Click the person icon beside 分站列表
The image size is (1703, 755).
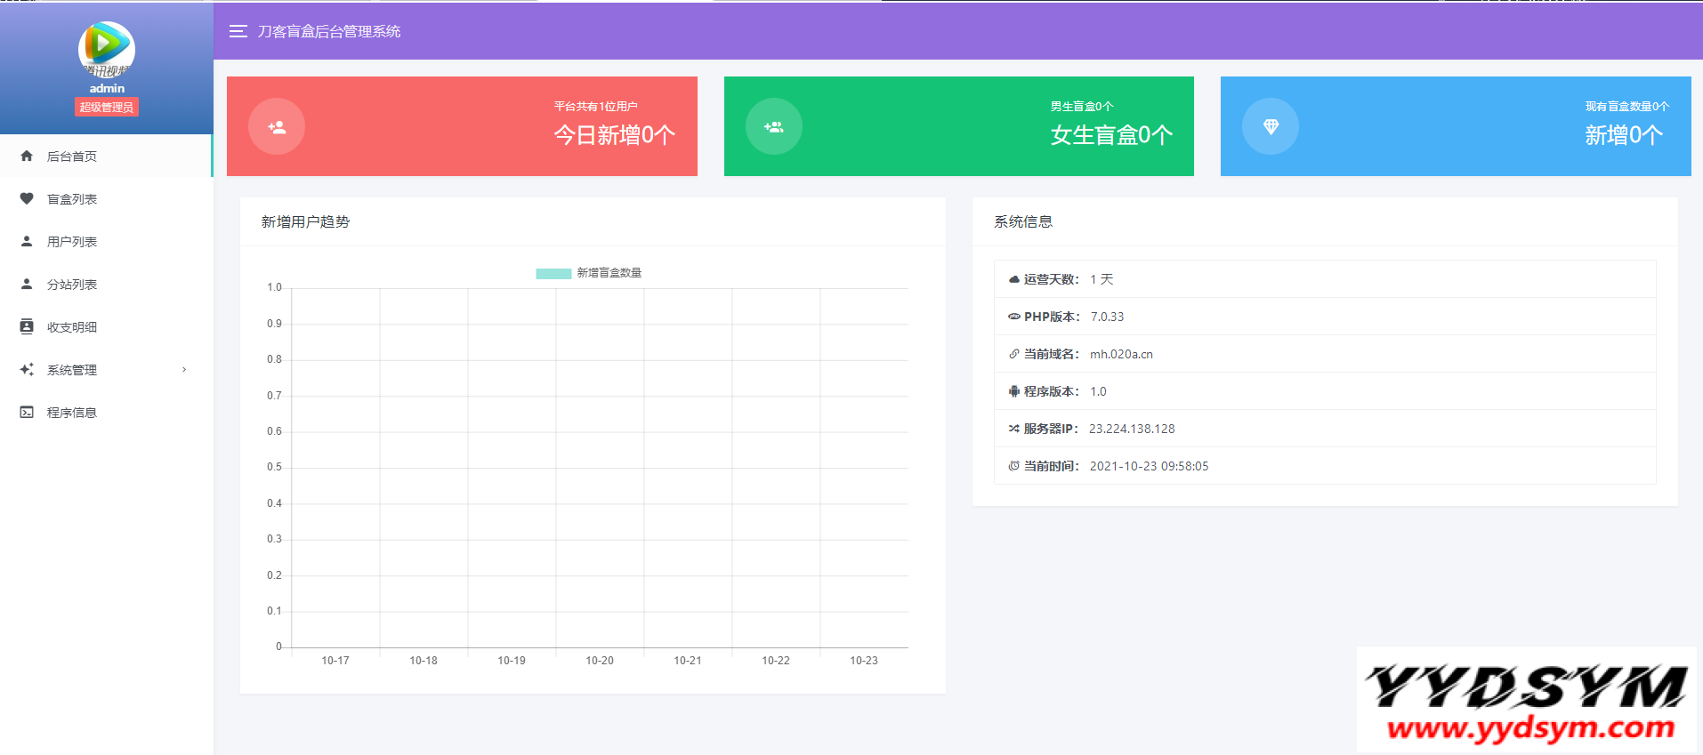point(27,284)
